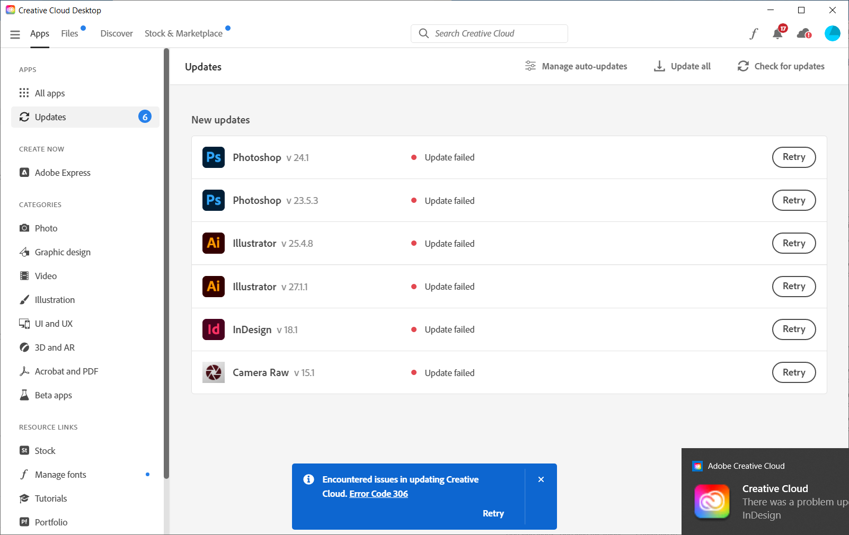The image size is (849, 535).
Task: Click inside the Search Creative Cloud field
Action: (x=489, y=33)
